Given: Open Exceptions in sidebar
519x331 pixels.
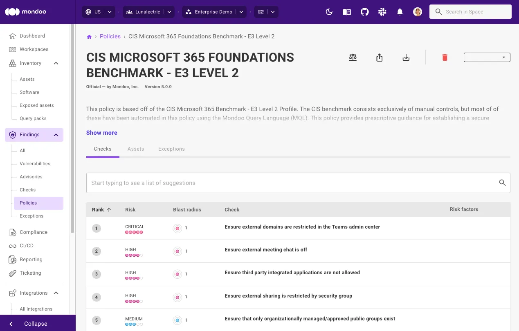Looking at the screenshot, I should pyautogui.click(x=31, y=216).
